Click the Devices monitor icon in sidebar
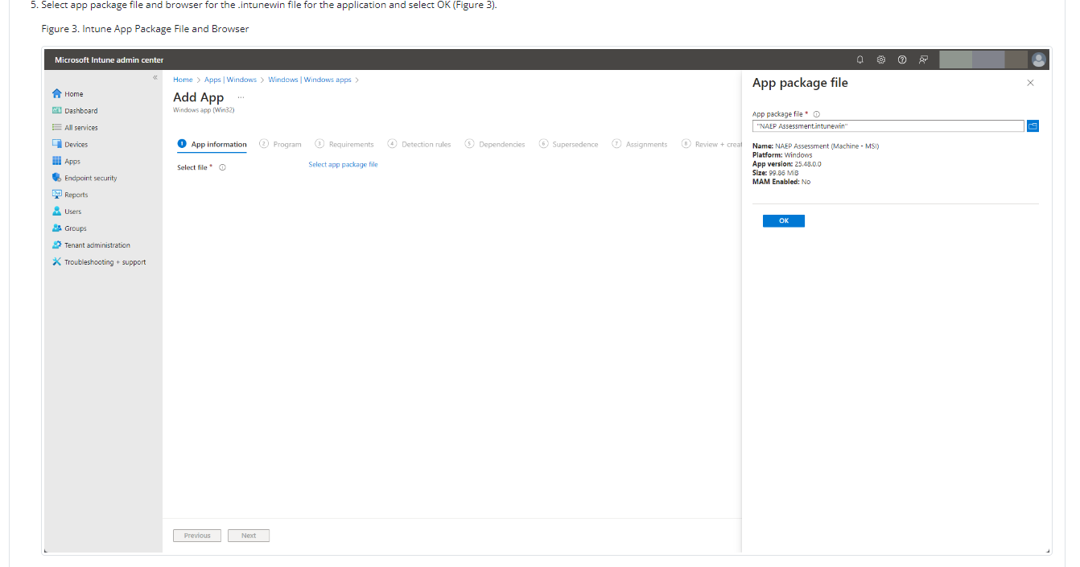 tap(57, 144)
